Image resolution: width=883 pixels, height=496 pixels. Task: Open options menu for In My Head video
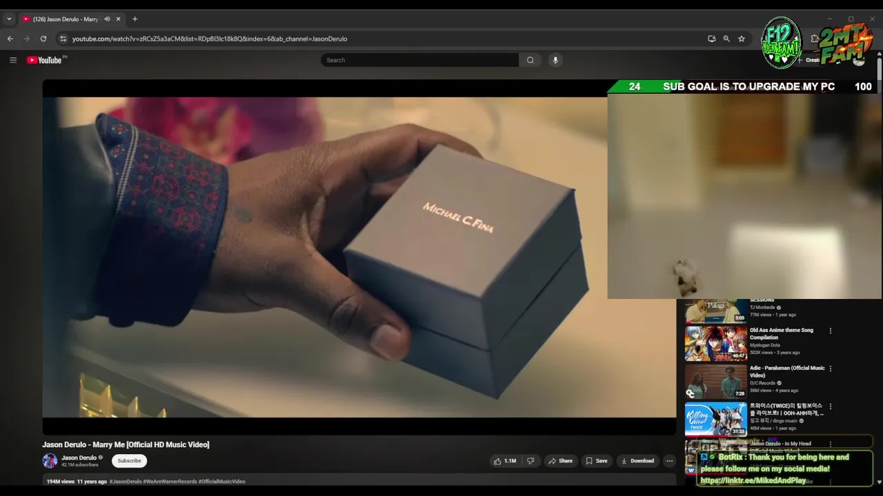tap(831, 444)
